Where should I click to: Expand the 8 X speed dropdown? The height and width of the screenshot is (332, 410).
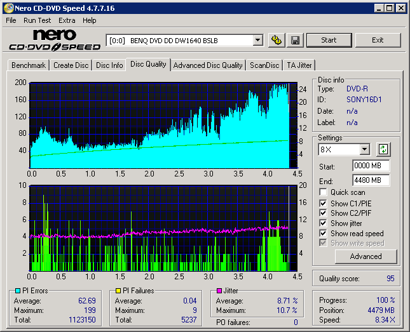coord(364,149)
